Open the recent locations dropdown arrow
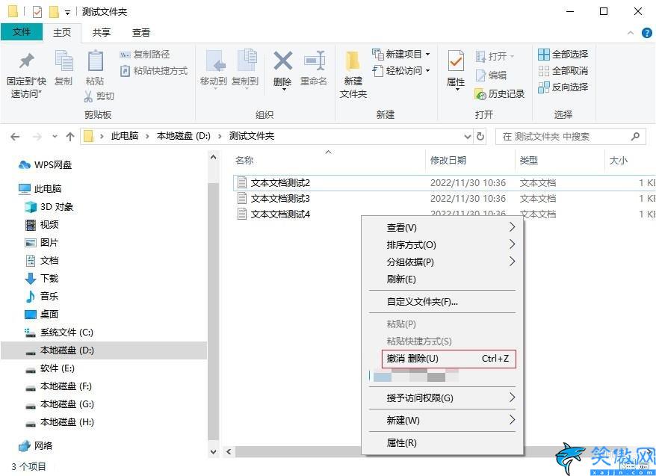The width and height of the screenshot is (656, 476). click(55, 136)
